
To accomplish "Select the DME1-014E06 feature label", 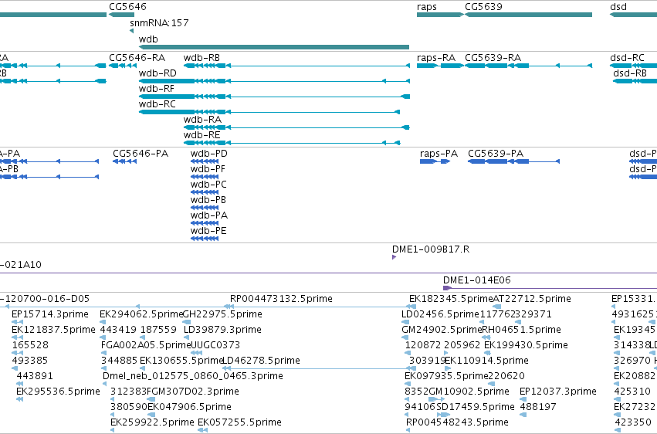I will pos(477,280).
